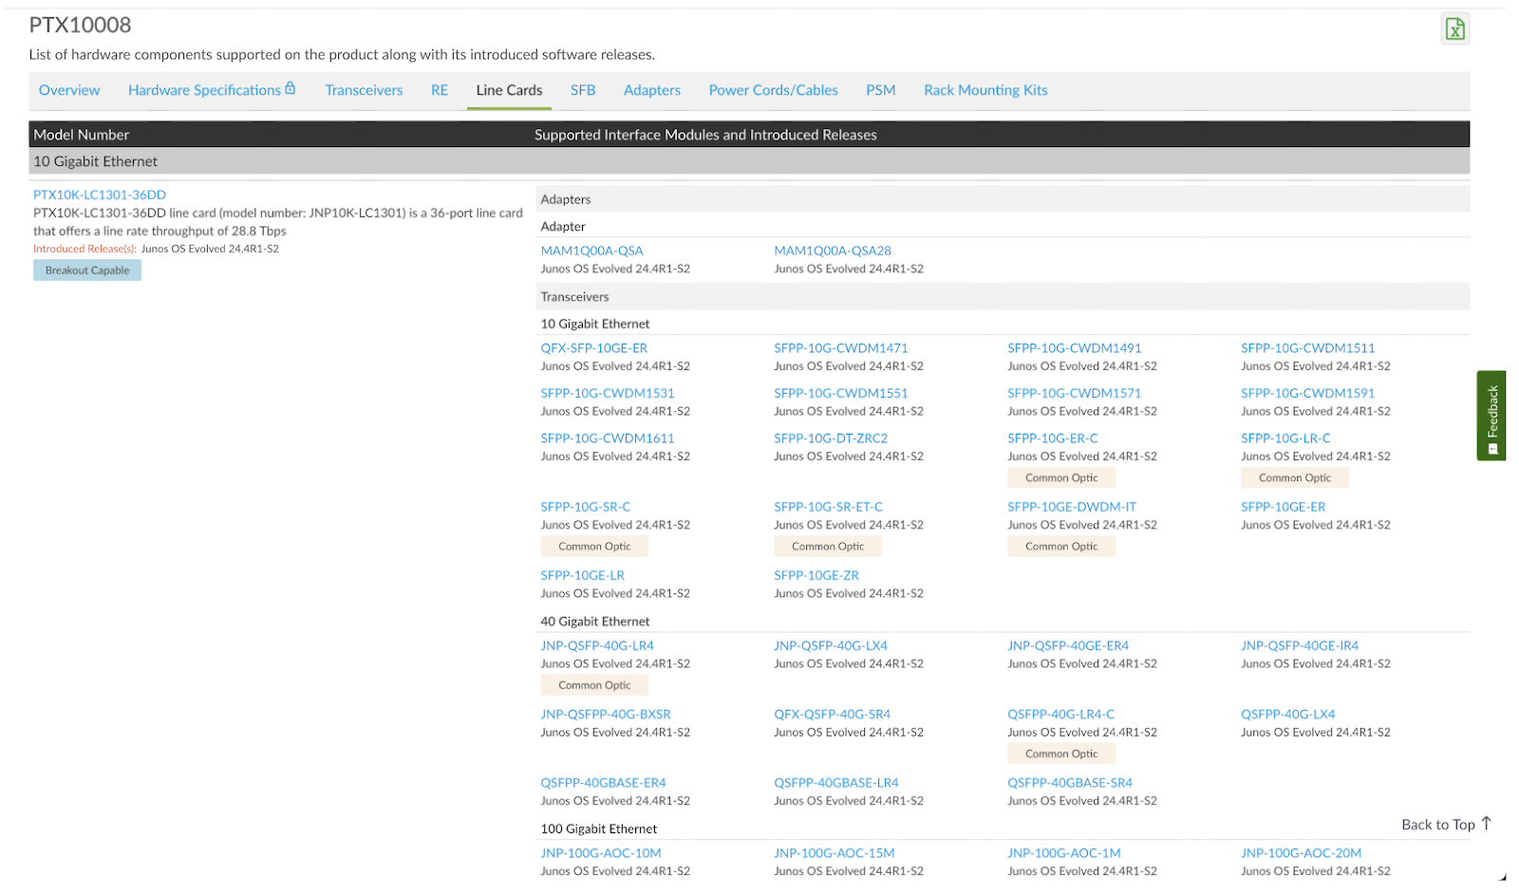Click the "Model Number" column header
The width and height of the screenshot is (1519, 894).
click(x=82, y=135)
